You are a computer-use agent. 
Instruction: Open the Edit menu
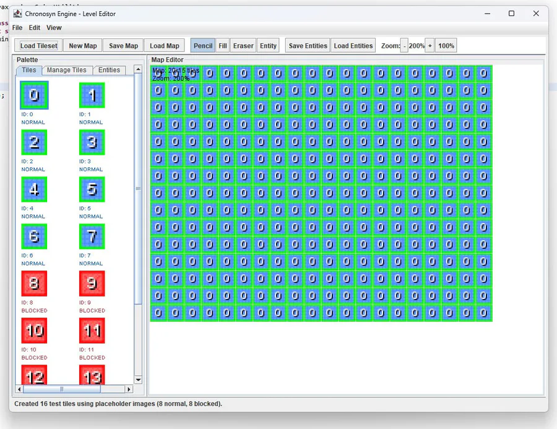click(35, 28)
